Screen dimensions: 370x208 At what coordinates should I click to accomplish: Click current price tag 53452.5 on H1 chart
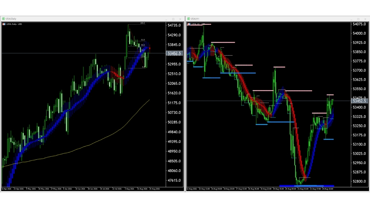tap(359, 101)
